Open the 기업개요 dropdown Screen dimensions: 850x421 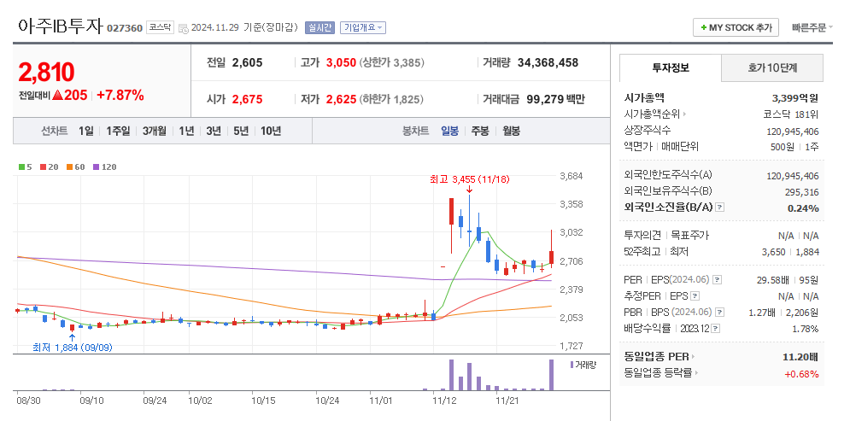[363, 27]
